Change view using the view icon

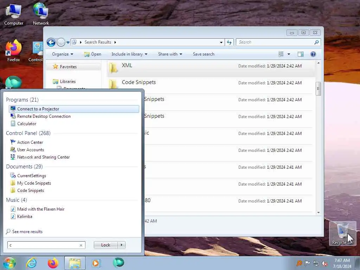[281, 54]
